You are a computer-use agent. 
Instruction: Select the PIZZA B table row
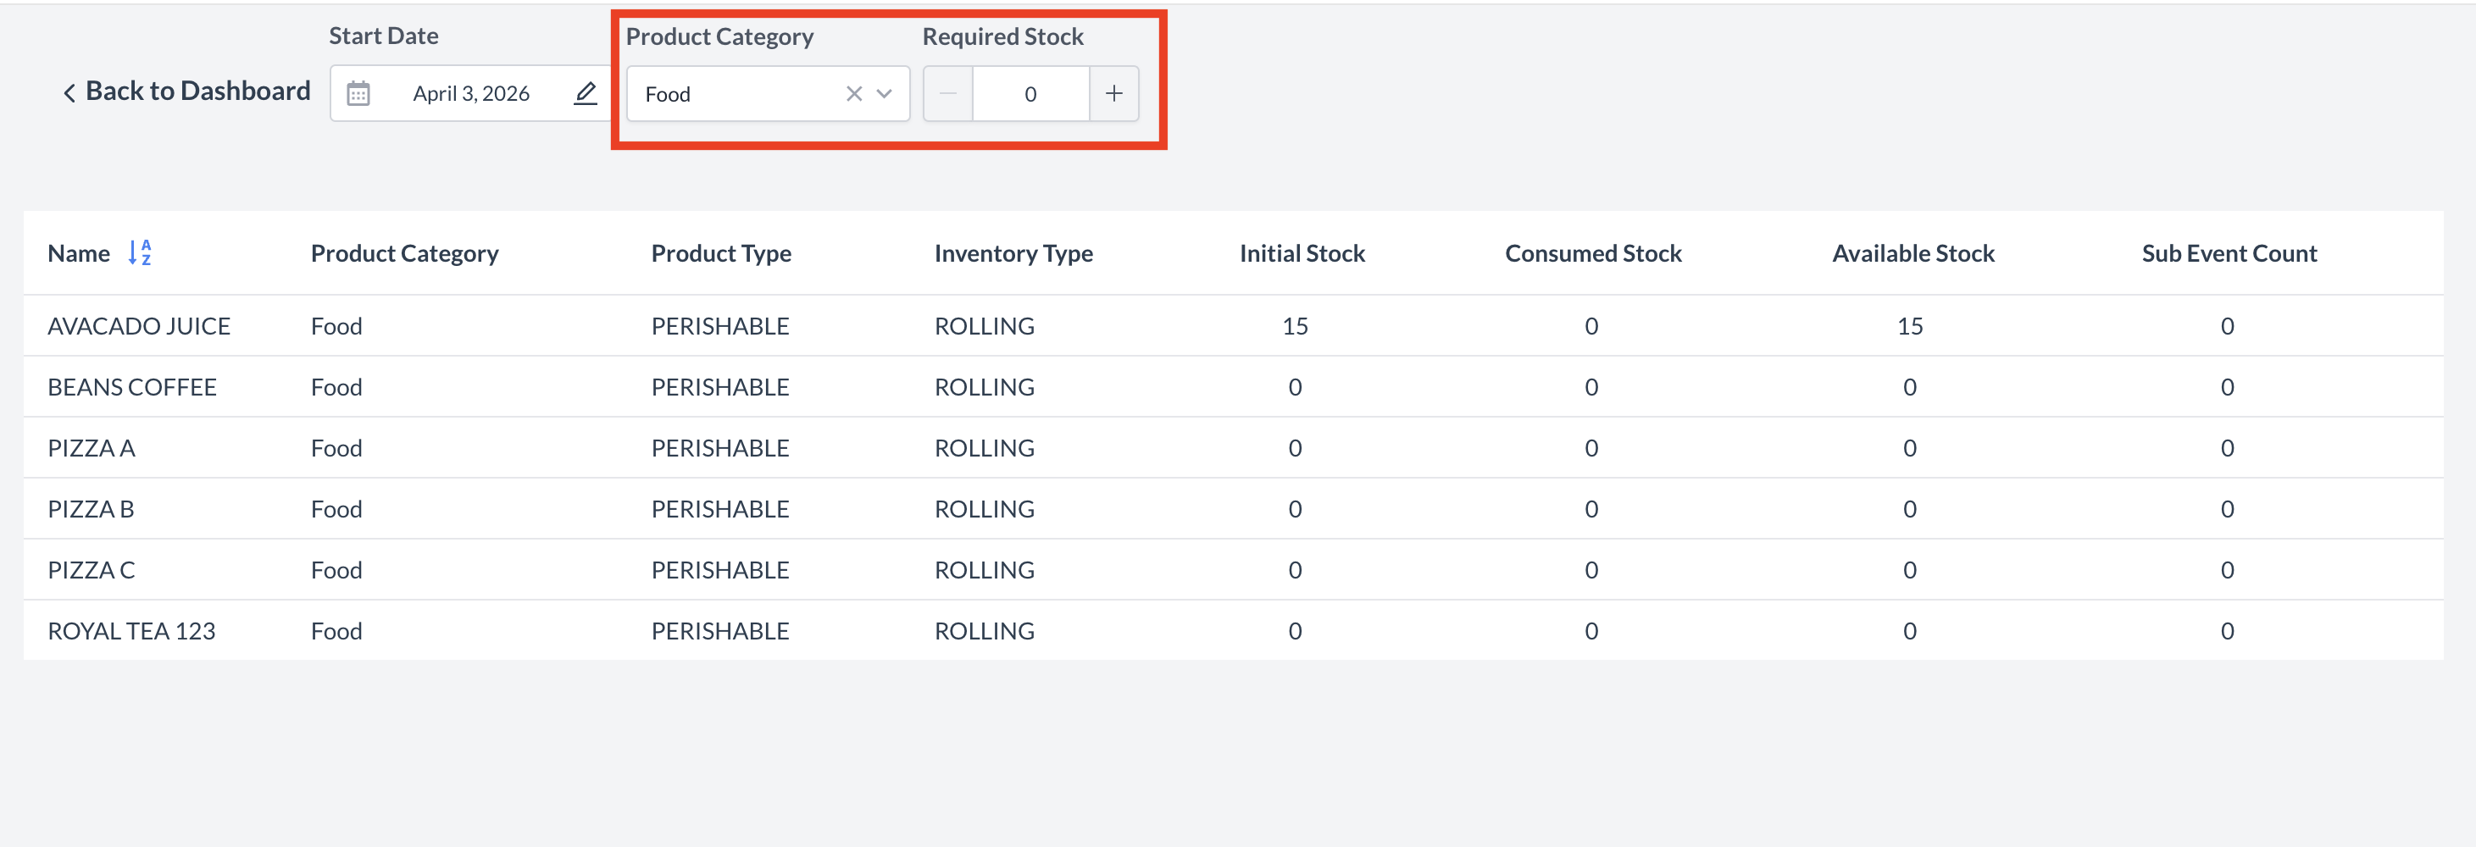point(92,508)
